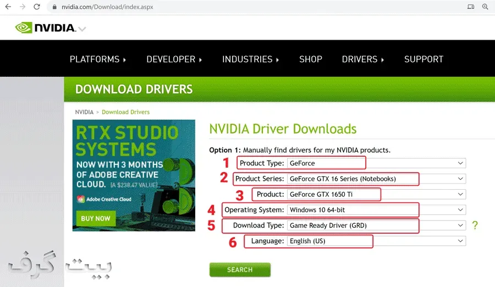
Task: Open the DEVELOPER menu
Action: point(174,59)
